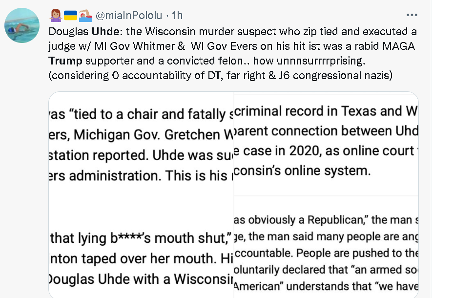Open the tweet's more options ellipsis menu
This screenshot has height=298, width=453.
pos(412,15)
